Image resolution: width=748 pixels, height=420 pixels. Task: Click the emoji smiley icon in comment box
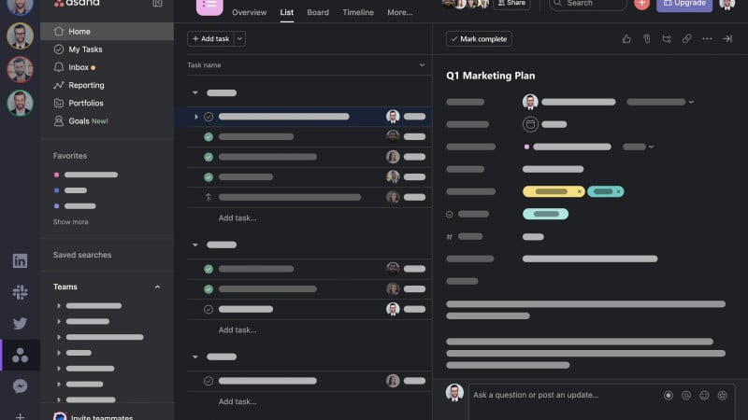pyautogui.click(x=704, y=395)
